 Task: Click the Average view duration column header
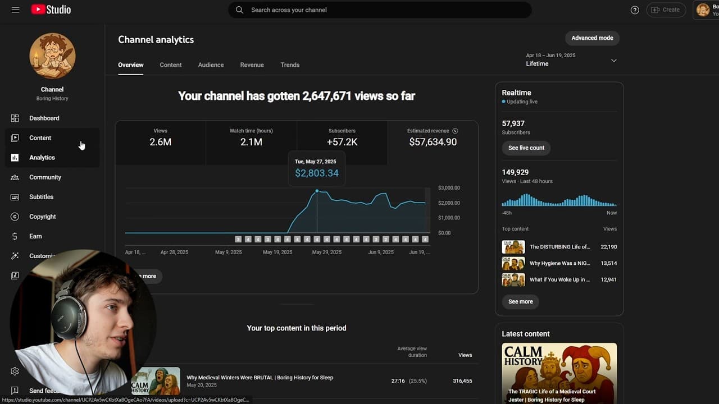pyautogui.click(x=412, y=352)
